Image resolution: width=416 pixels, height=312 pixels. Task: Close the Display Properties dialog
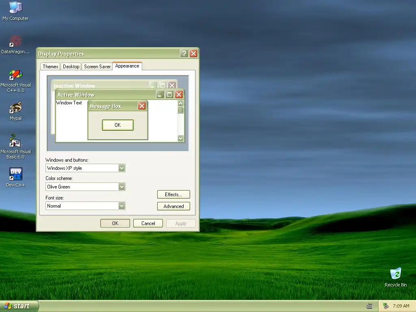(194, 54)
